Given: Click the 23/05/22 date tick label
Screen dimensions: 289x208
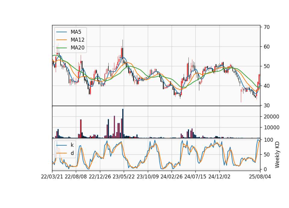Looking at the screenshot, I should point(124,177).
